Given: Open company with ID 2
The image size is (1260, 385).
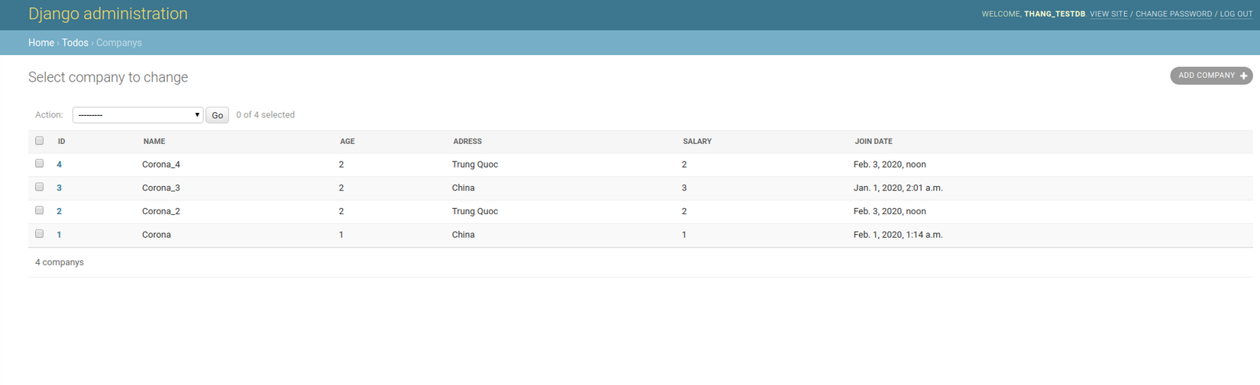Looking at the screenshot, I should (x=59, y=211).
